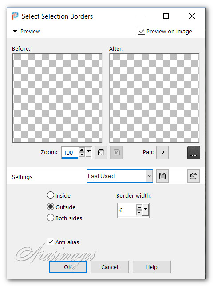Click the Pan navigate icon
This screenshot has height=286, width=213.
[162, 152]
